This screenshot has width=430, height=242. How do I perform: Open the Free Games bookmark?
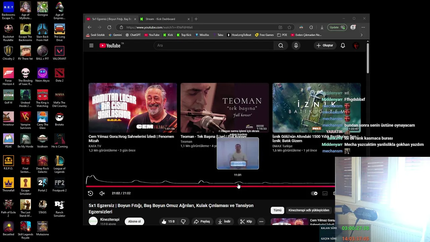pos(264,35)
